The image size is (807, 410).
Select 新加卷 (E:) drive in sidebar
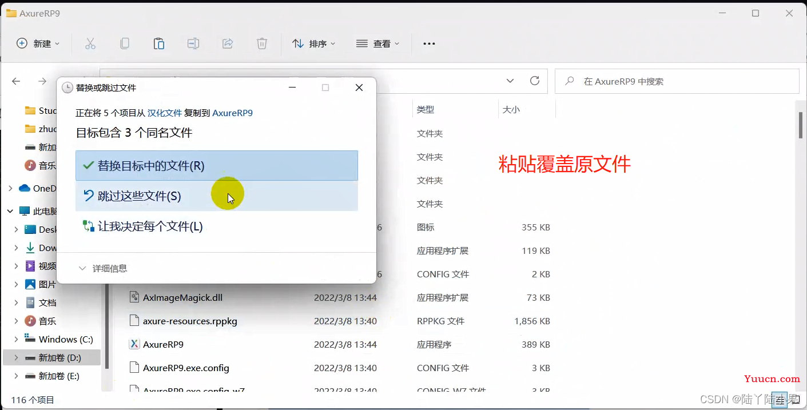[x=59, y=376]
